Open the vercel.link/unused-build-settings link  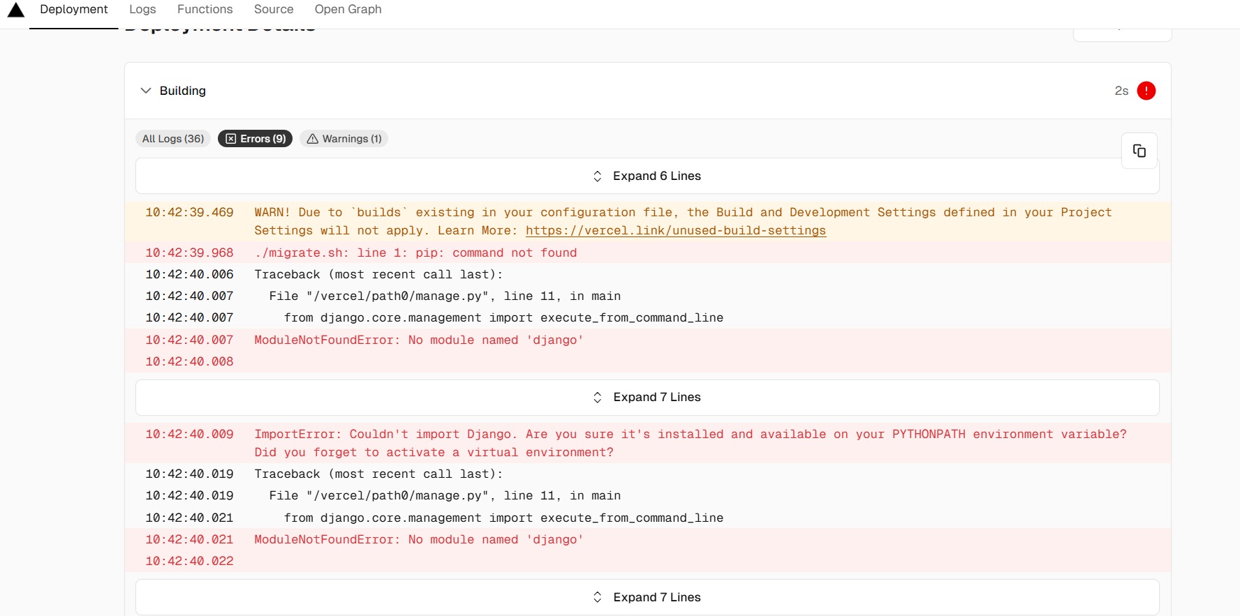click(x=675, y=231)
